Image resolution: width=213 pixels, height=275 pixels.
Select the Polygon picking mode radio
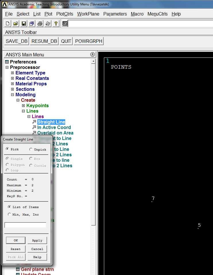pyautogui.click(x=7, y=164)
